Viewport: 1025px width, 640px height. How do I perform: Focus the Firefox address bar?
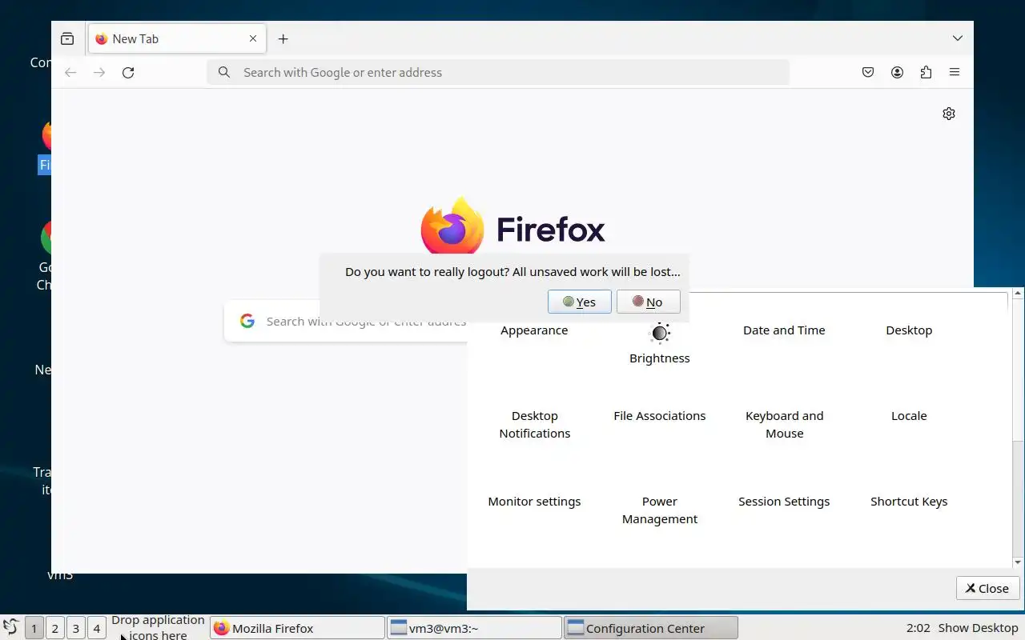pyautogui.click(x=498, y=72)
